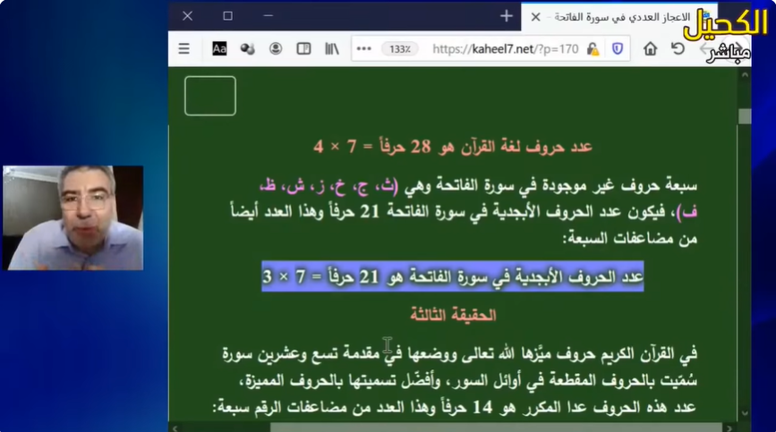The image size is (776, 432).
Task: Reload the current page
Action: click(678, 48)
